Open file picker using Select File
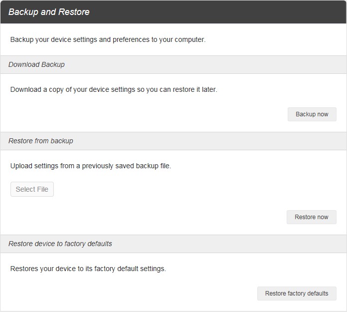 (x=32, y=189)
